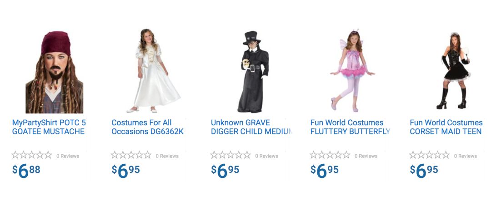
Task: Go to Fun World Fluttery Butterfly listing
Action: click(x=350, y=127)
